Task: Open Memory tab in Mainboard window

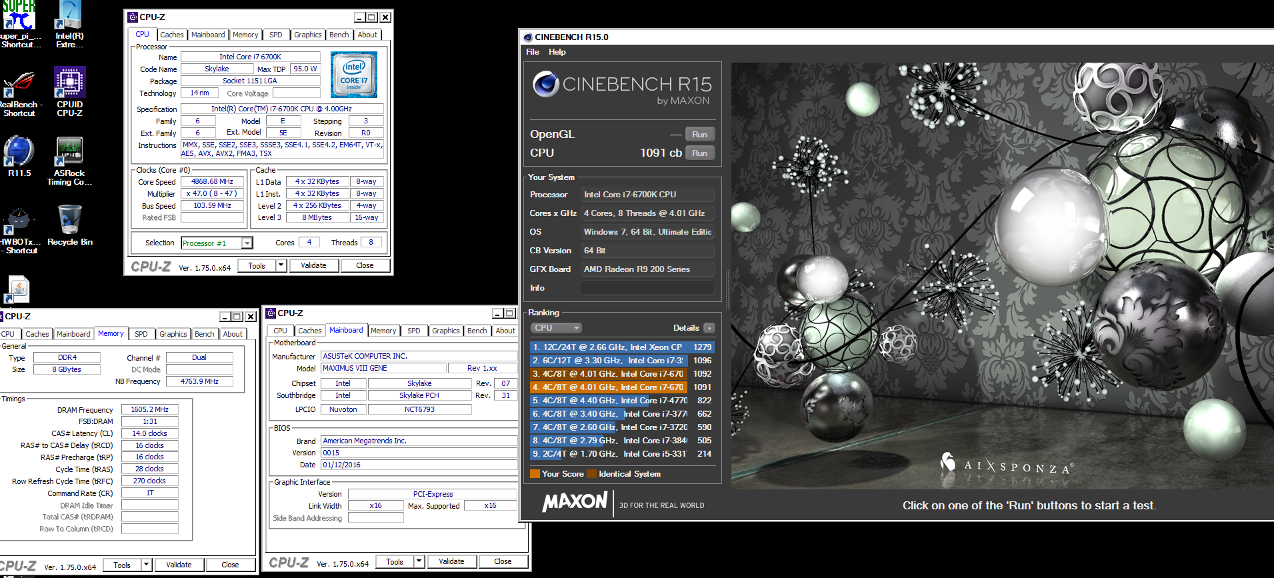Action: pos(383,331)
